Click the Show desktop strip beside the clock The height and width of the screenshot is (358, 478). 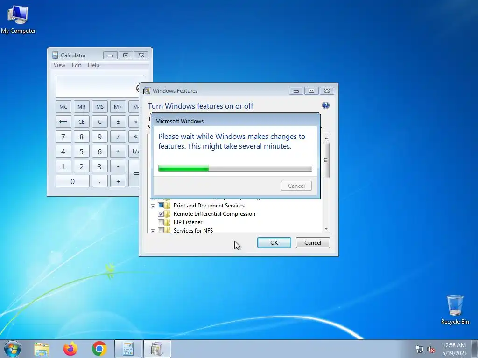click(474, 349)
